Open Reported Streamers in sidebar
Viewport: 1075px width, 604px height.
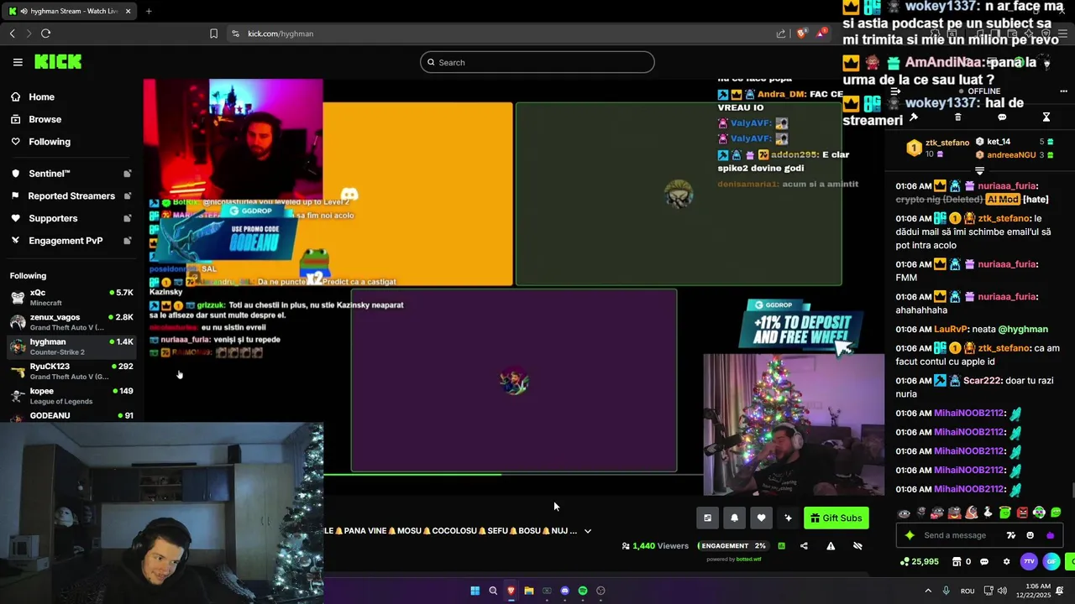coord(71,196)
